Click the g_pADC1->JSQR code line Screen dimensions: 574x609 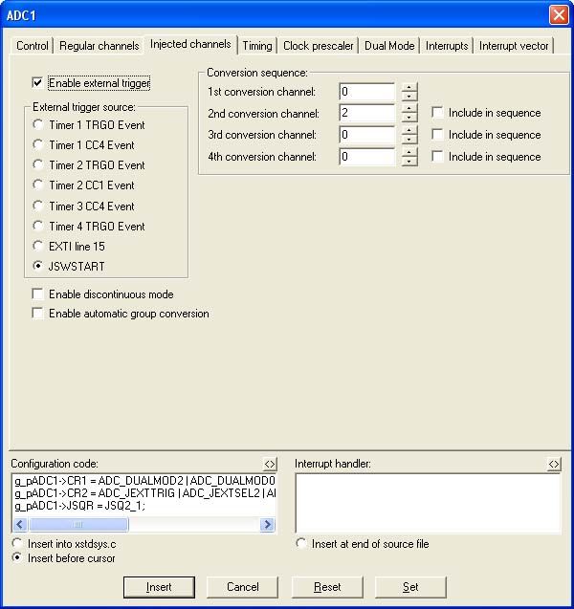[79, 506]
